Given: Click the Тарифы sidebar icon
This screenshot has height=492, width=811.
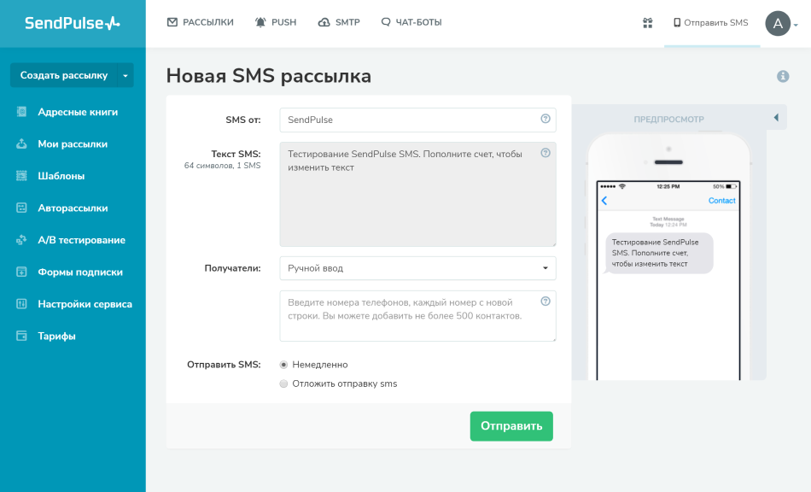Looking at the screenshot, I should [x=21, y=337].
